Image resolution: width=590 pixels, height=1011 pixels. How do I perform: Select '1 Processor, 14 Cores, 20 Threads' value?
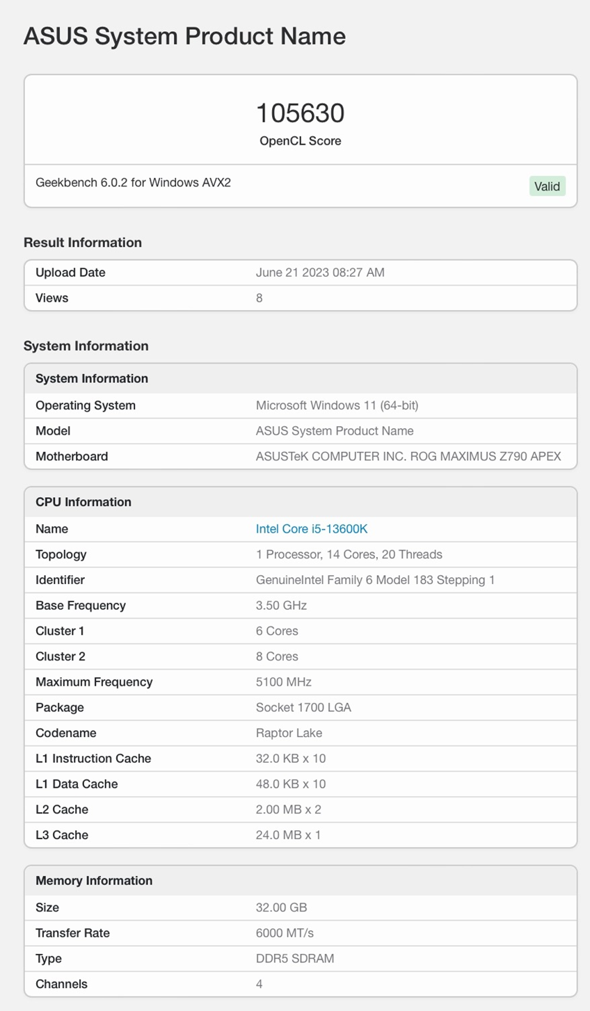(349, 554)
